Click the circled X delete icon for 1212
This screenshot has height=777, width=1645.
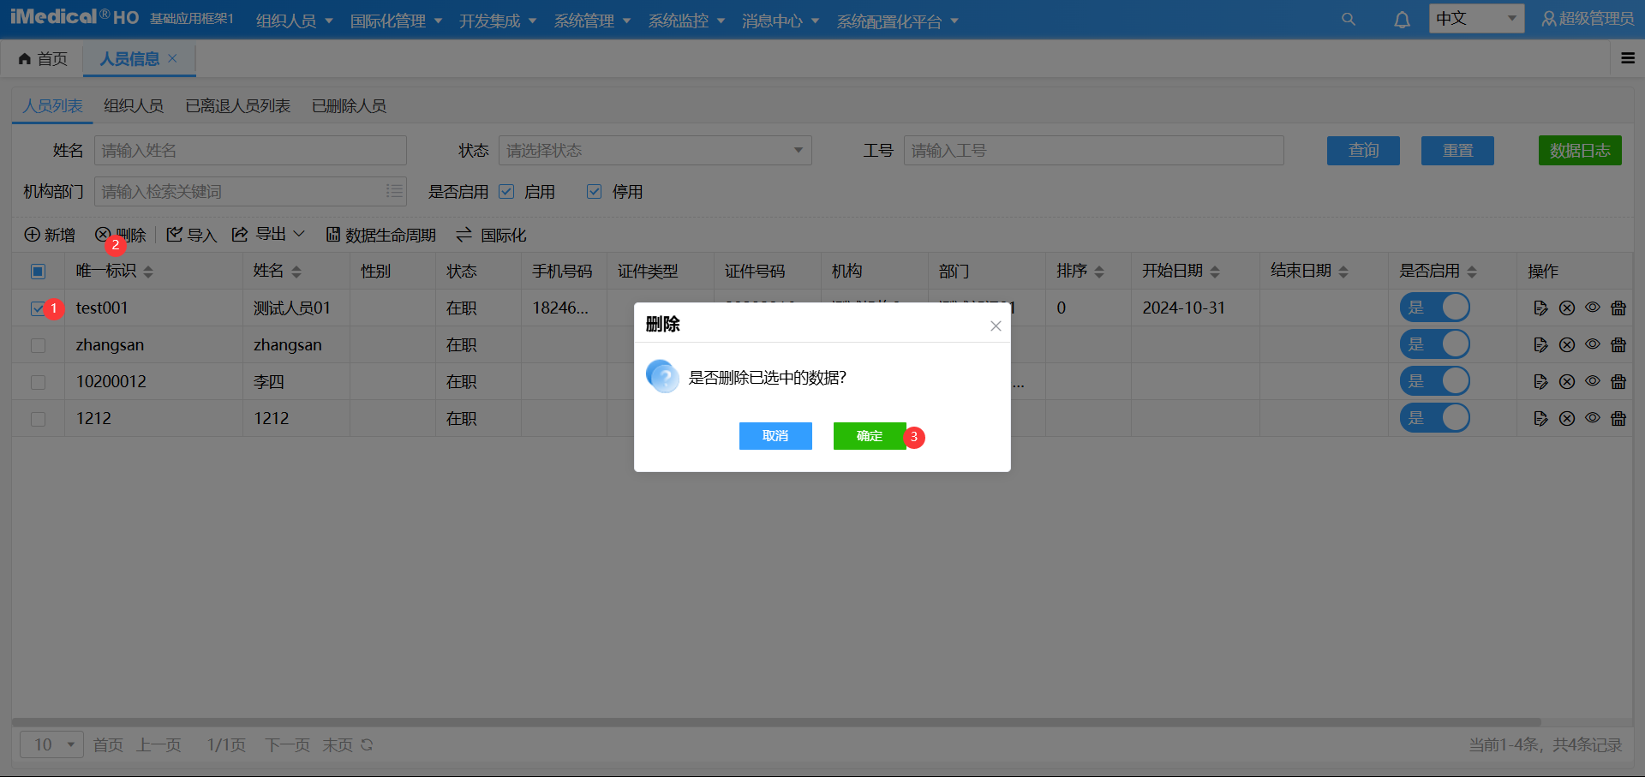point(1568,418)
